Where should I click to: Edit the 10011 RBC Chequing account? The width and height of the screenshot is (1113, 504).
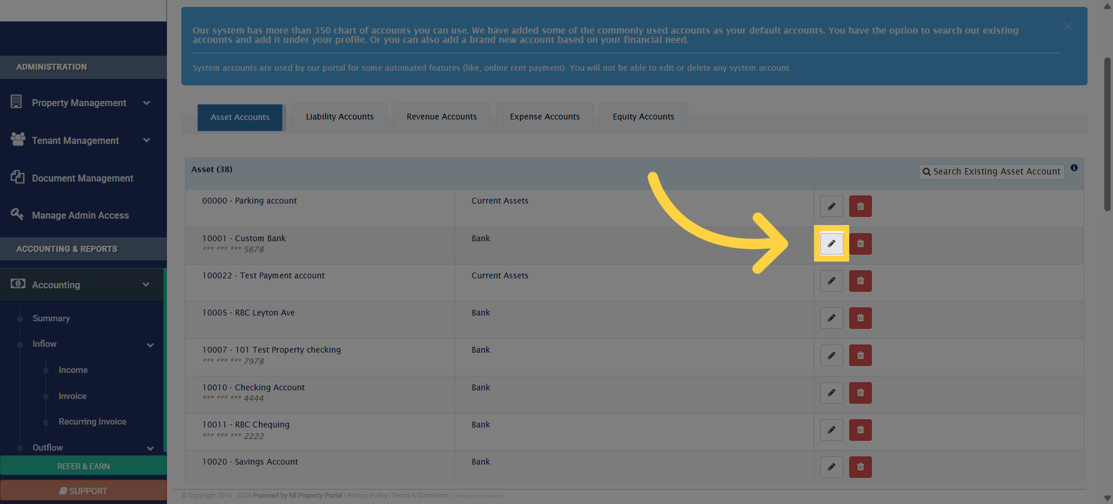[x=831, y=430]
